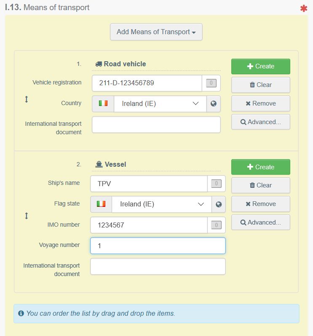Image resolution: width=313 pixels, height=336 pixels.
Task: Click Irish flag icon in Road vehicle Country
Action: pos(103,103)
